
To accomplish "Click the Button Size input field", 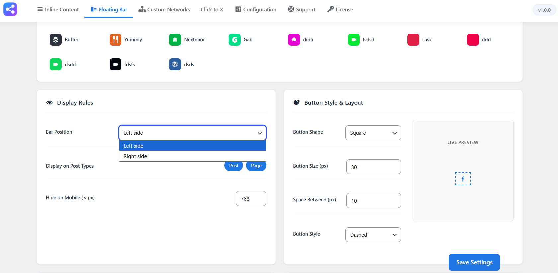I will coord(373,167).
